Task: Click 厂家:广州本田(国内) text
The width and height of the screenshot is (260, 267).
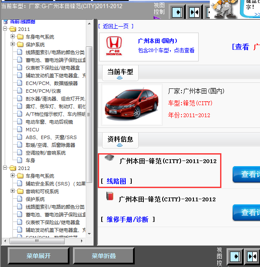Action: [196, 91]
